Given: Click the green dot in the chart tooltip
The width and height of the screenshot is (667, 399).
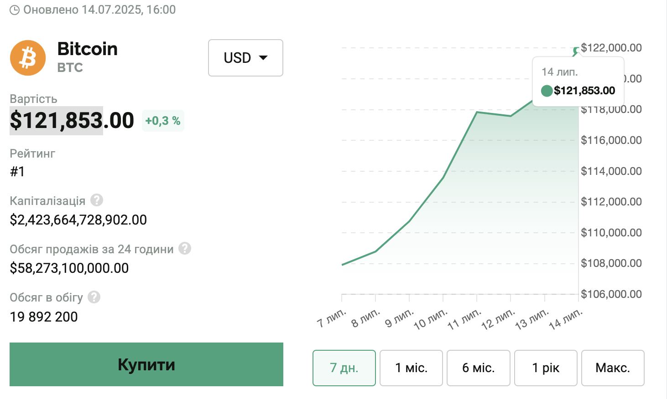Looking at the screenshot, I should pyautogui.click(x=547, y=91).
